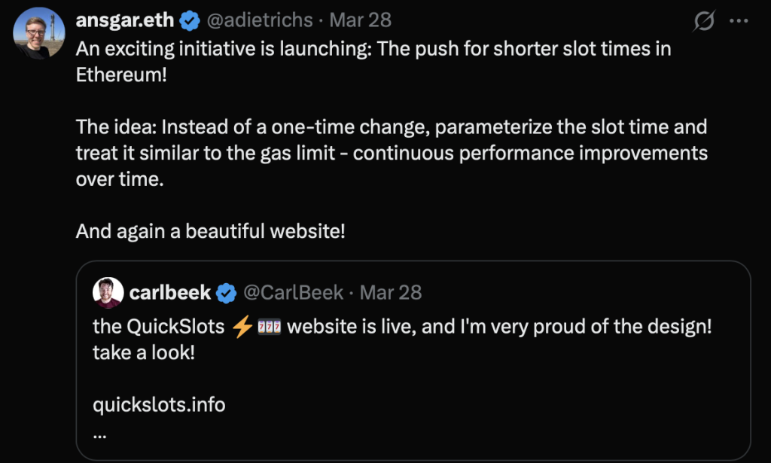771x463 pixels.
Task: Click ansgar.eth's profile avatar
Action: (x=38, y=30)
